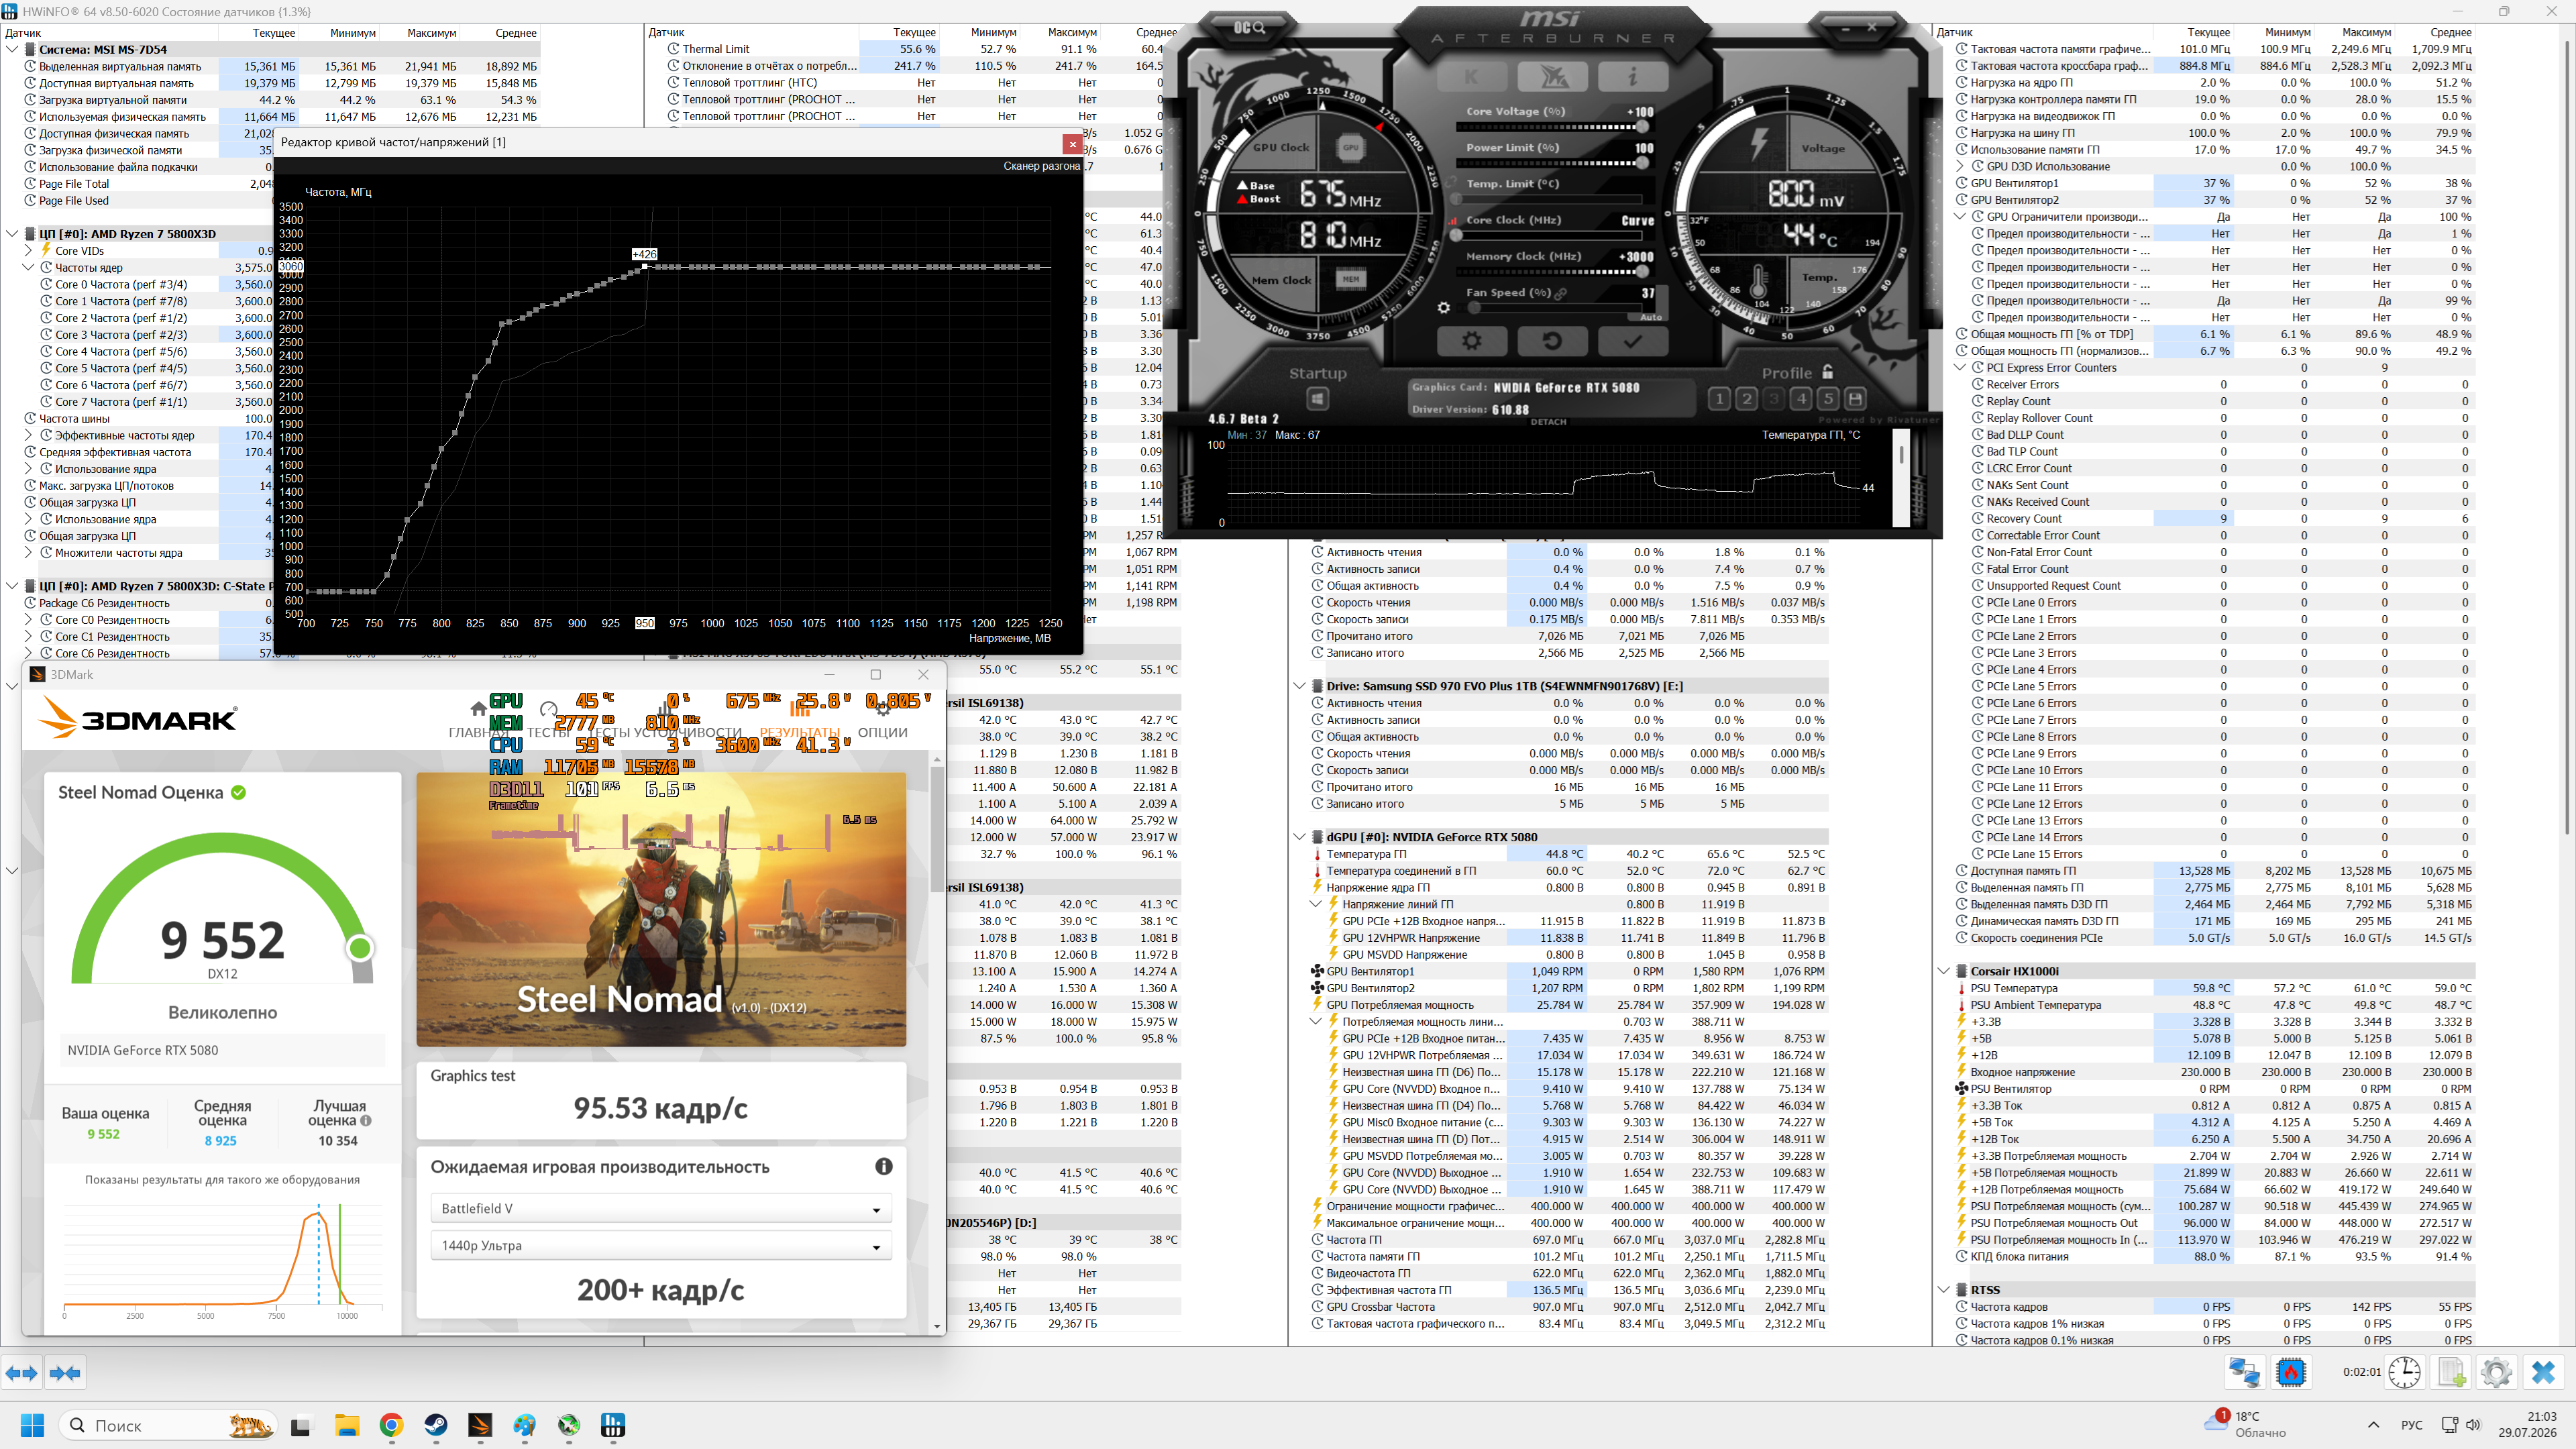Screen dimensions: 2576x1449
Task: Expand the Core VIDs row
Action: [29, 251]
